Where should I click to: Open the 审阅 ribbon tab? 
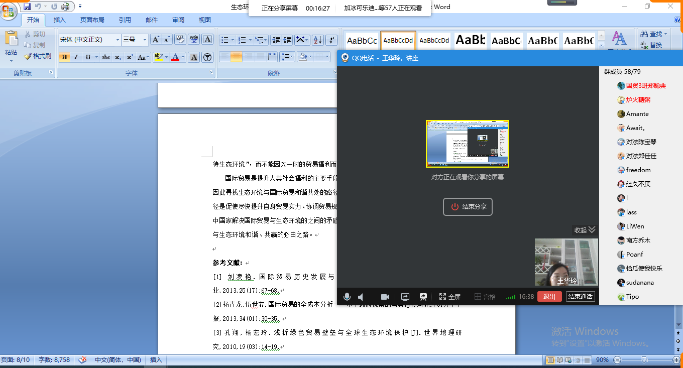pyautogui.click(x=178, y=20)
